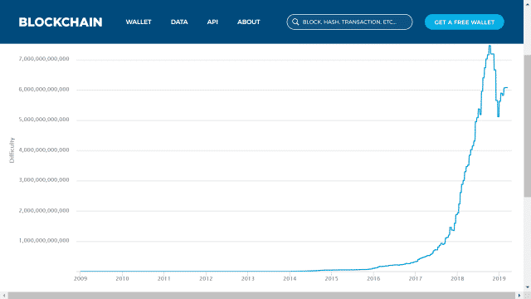Click the 2009 label on the x-axis
Viewport: 531px width, 299px height.
[80, 279]
